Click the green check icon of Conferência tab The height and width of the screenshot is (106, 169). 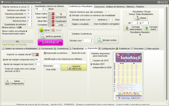[55, 48]
